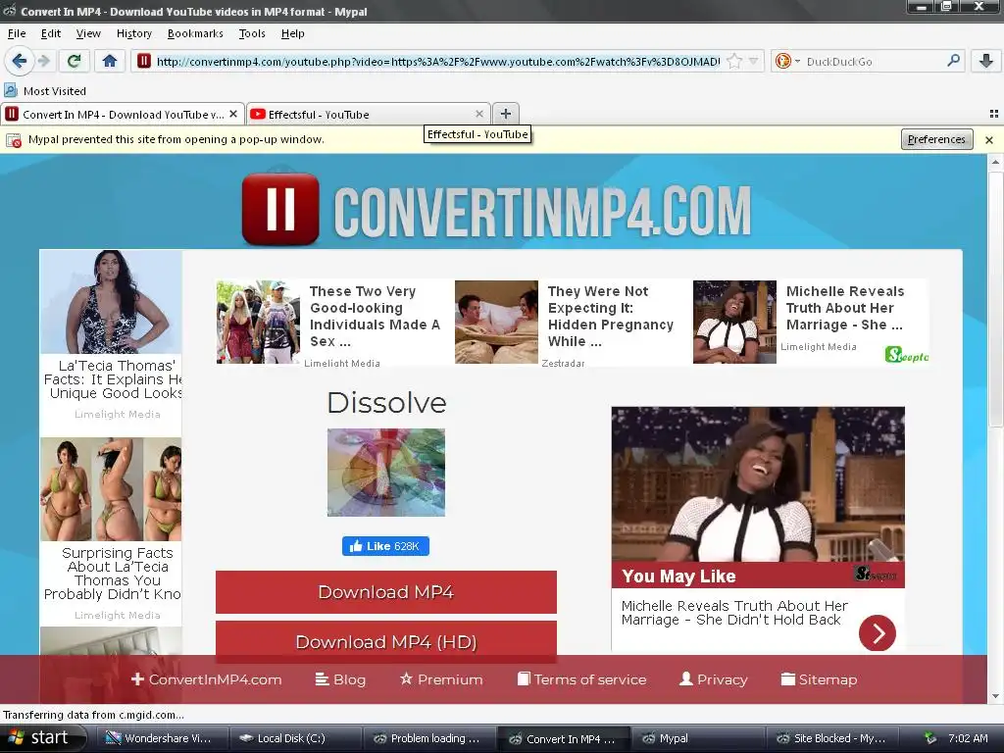Screen dimensions: 1004x753
Task: Click the You May Like large image
Action: [x=758, y=484]
